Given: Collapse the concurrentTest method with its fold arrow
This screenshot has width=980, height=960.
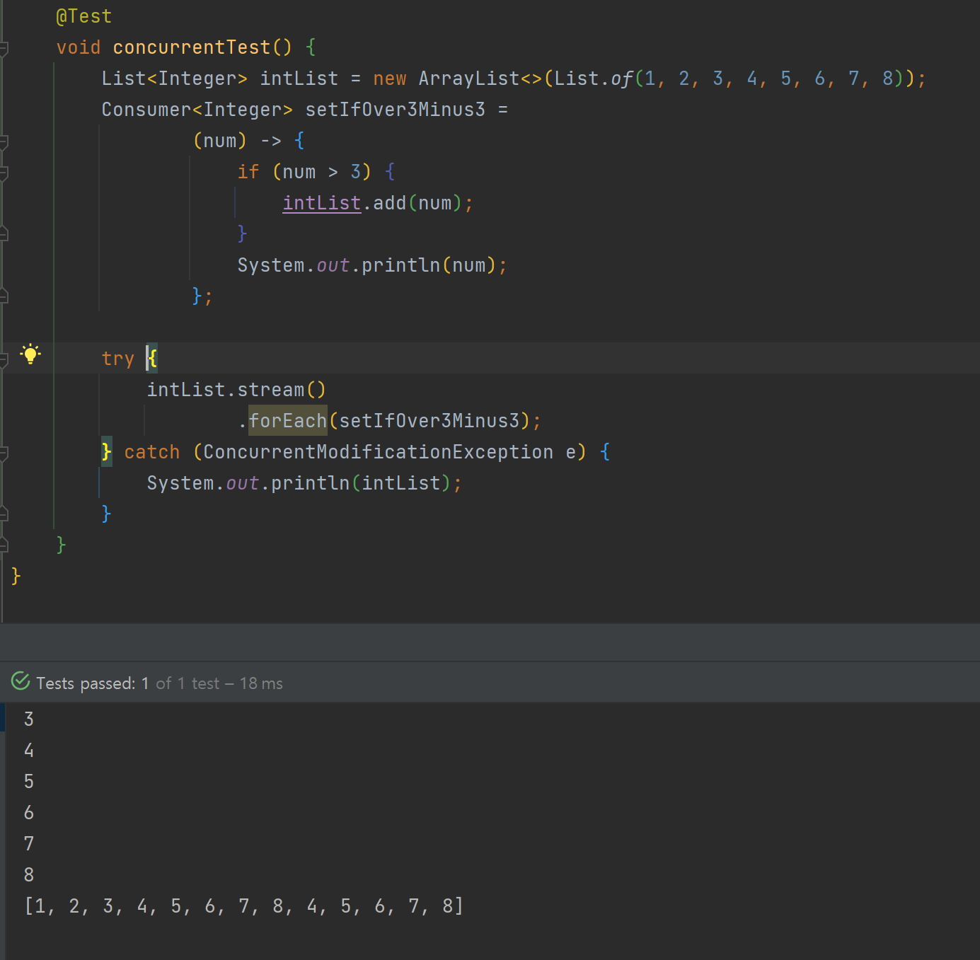Looking at the screenshot, I should point(4,47).
